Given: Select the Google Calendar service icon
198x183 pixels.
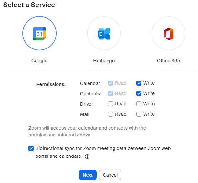Looking at the screenshot, I should point(39,33).
